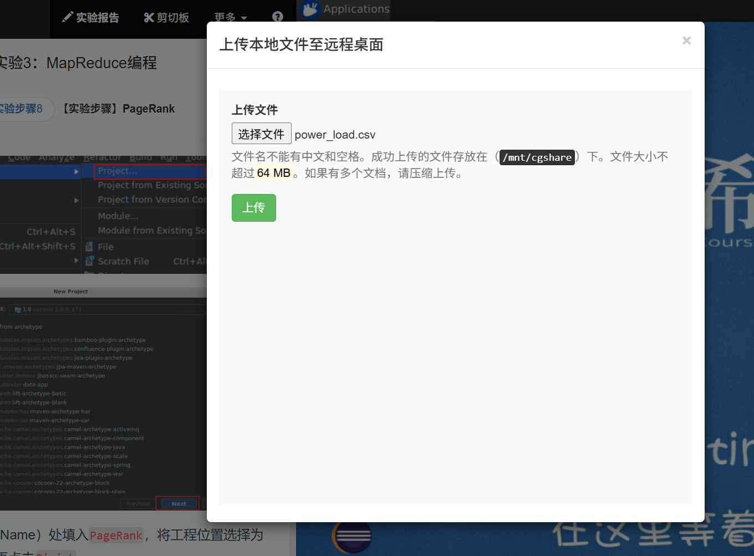The height and width of the screenshot is (556, 754).
Task: Switch to the 实验步骤8 tab
Action: coord(22,109)
